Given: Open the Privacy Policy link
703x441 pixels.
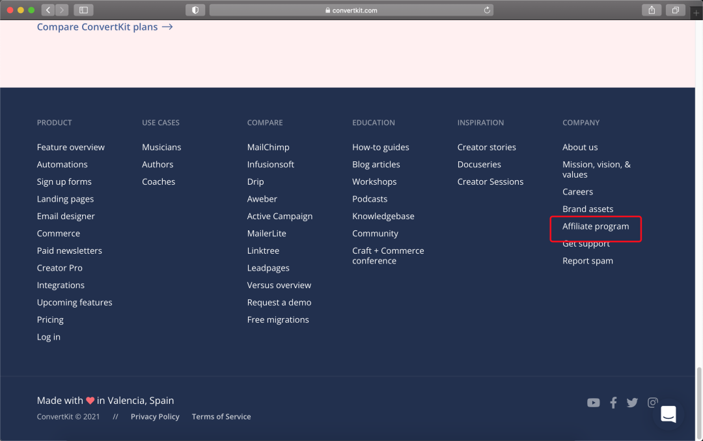Looking at the screenshot, I should click(x=155, y=417).
